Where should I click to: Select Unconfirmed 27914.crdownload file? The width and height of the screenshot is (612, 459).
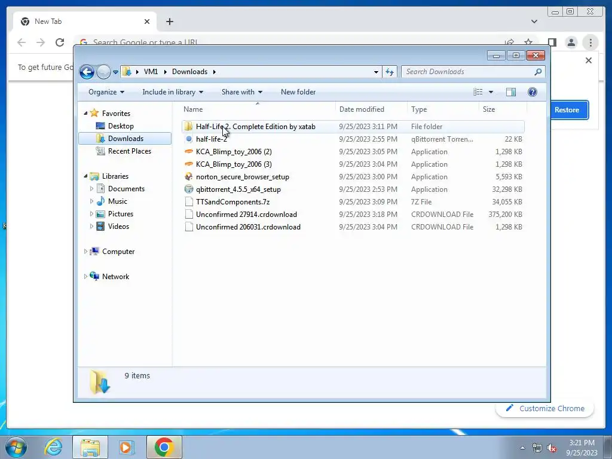353,215
